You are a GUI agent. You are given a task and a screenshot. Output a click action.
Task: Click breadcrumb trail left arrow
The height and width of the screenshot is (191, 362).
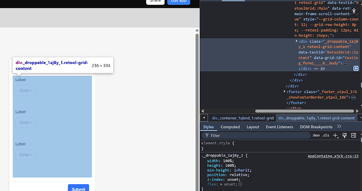click(204, 118)
